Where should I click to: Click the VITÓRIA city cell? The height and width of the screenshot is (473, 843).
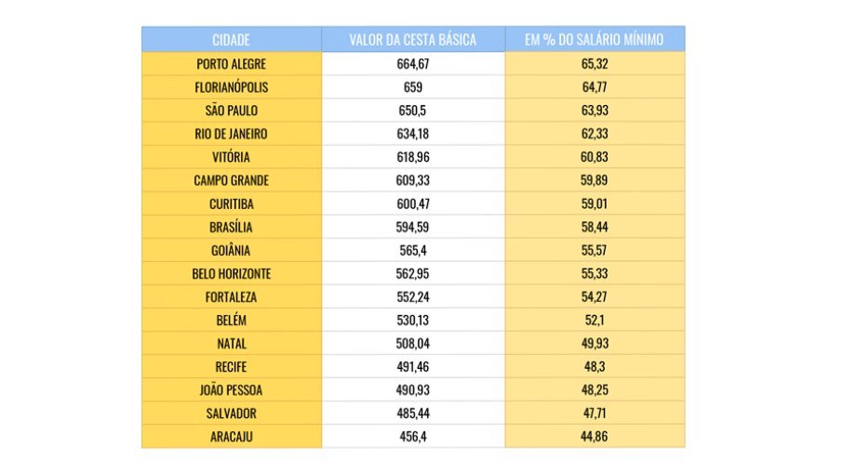231,157
